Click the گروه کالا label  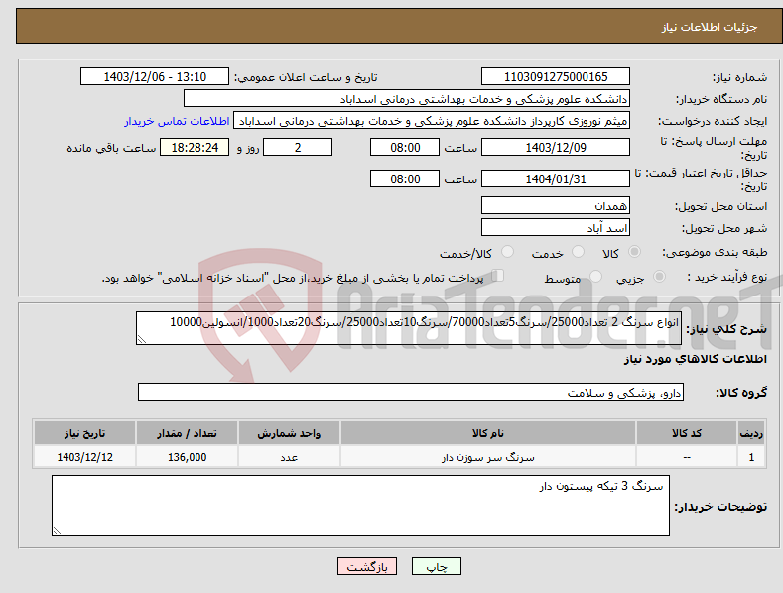pos(741,393)
